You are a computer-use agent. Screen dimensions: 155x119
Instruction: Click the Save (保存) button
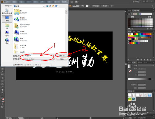(x=62, y=56)
